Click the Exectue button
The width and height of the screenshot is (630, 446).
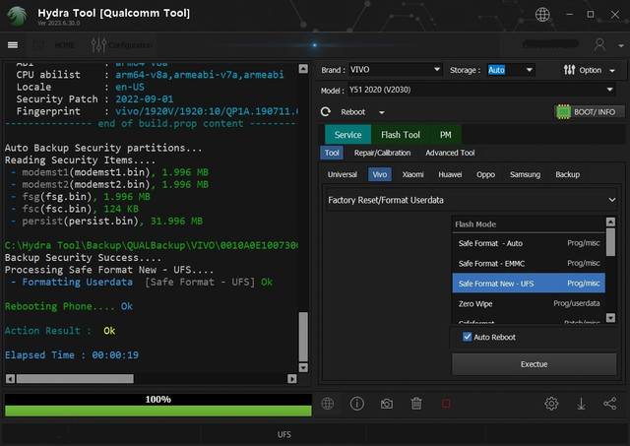coord(534,364)
